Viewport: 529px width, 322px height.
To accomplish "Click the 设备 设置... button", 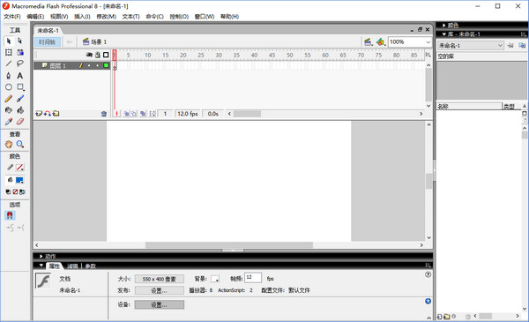I will click(160, 304).
